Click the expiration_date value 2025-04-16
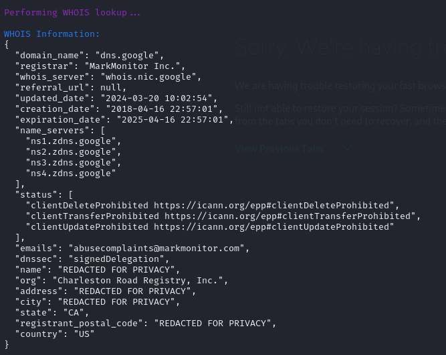The image size is (446, 355). 173,120
